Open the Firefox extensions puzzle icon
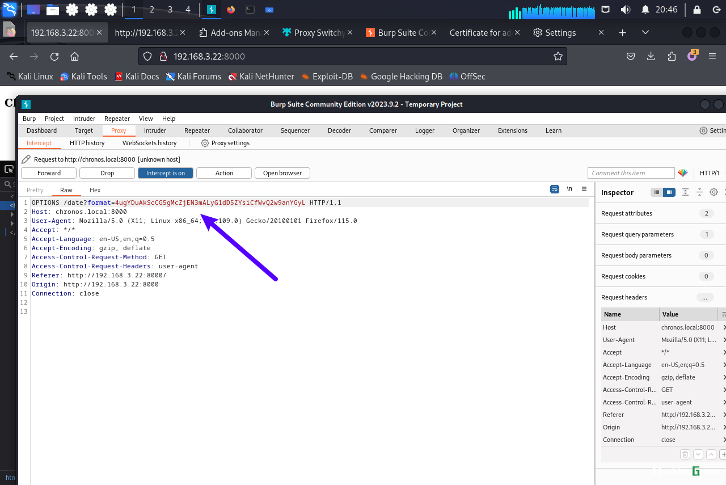Viewport: 726px width, 485px height. (672, 56)
